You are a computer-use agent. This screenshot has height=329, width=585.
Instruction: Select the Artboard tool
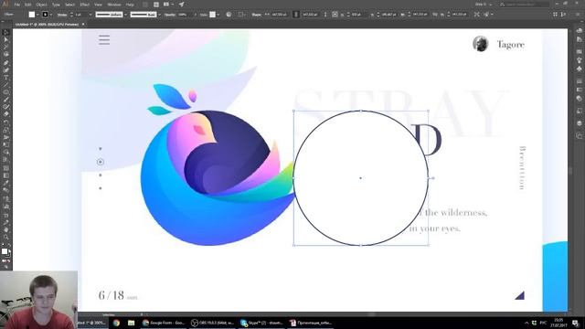pyautogui.click(x=5, y=216)
